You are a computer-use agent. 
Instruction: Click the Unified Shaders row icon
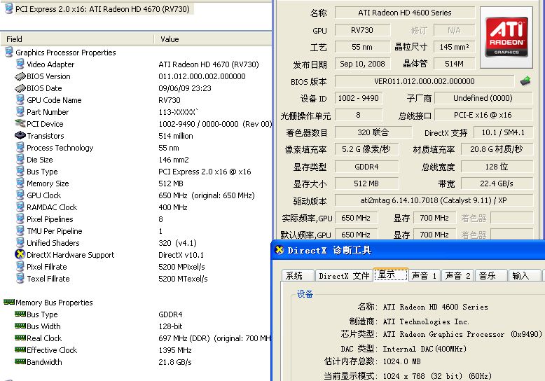pyautogui.click(x=20, y=242)
